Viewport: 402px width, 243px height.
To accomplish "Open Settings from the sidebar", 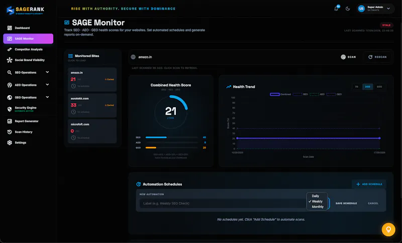I will [x=28, y=143].
